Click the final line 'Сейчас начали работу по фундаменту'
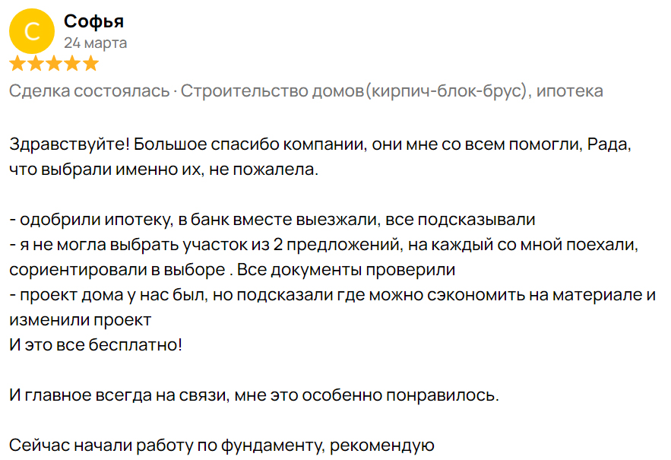Image resolution: width=671 pixels, height=460 pixels. [221, 446]
